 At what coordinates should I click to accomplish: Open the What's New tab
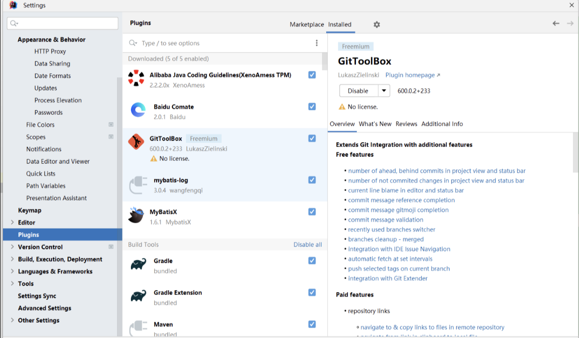375,124
